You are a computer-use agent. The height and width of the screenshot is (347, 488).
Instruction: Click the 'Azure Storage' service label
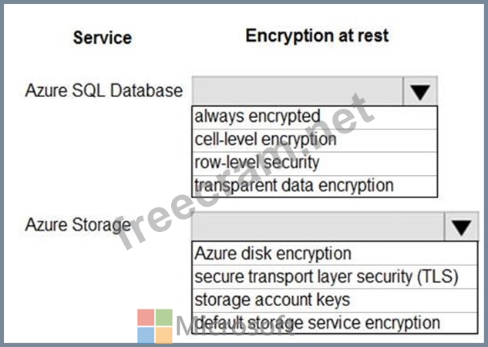pyautogui.click(x=78, y=224)
